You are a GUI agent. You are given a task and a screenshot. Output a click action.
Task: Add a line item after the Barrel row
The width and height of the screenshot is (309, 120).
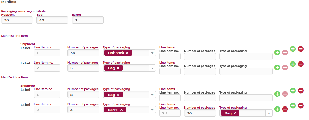tap(293, 106)
